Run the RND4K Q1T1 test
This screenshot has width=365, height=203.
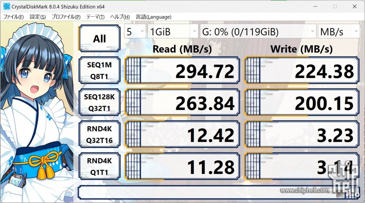(100, 166)
